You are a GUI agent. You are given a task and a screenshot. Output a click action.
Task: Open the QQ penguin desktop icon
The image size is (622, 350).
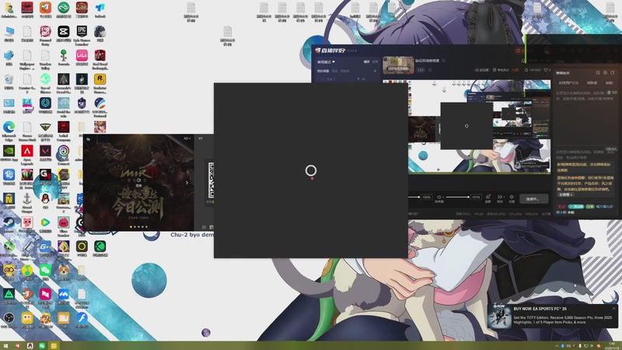click(x=45, y=198)
